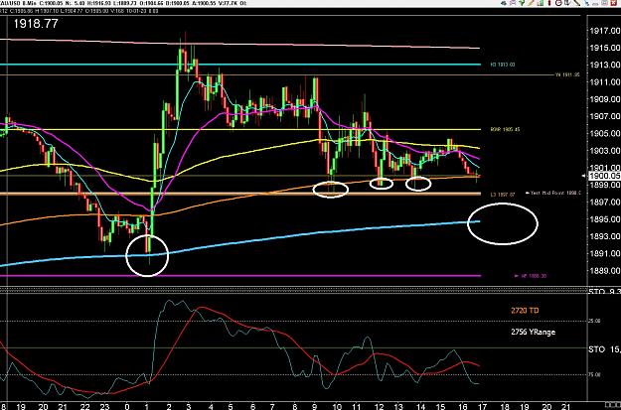
Task: Click the 1911.95 level label
Action: (567, 74)
